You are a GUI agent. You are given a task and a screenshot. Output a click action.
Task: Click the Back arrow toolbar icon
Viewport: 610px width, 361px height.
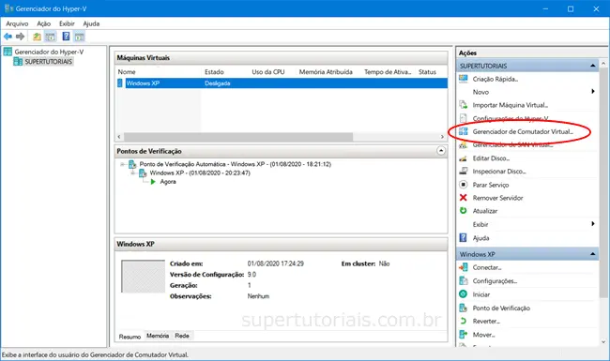[x=8, y=37]
